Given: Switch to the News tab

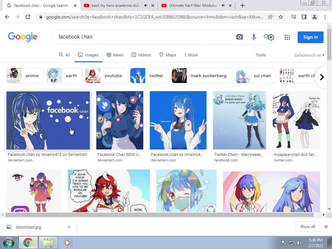Looking at the screenshot, I should [x=115, y=55].
